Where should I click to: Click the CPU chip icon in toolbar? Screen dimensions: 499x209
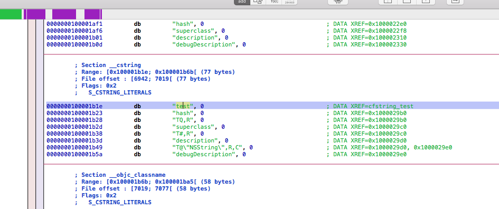(338, 2)
